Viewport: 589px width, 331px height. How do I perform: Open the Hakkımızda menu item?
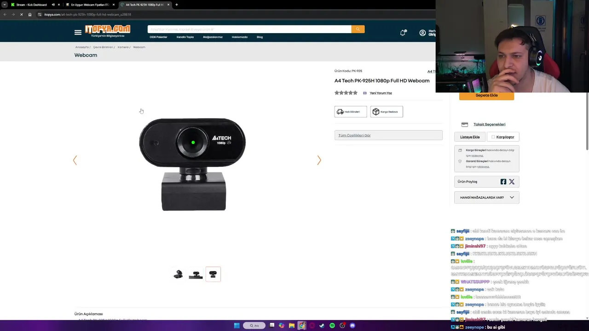coord(240,37)
